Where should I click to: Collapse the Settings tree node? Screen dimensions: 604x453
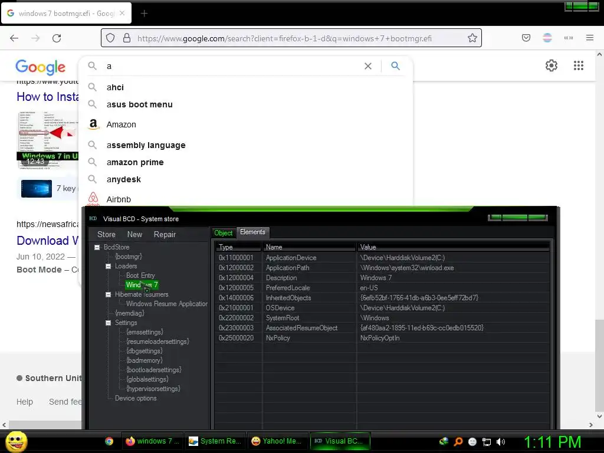coord(109,323)
